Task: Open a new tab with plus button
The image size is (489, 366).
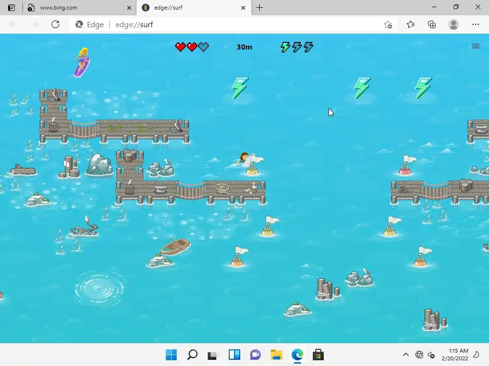Action: coord(259,8)
